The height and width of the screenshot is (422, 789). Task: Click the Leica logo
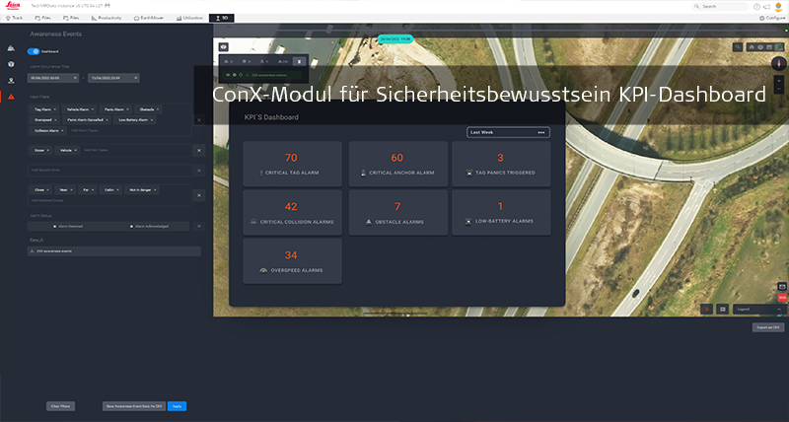(x=13, y=7)
